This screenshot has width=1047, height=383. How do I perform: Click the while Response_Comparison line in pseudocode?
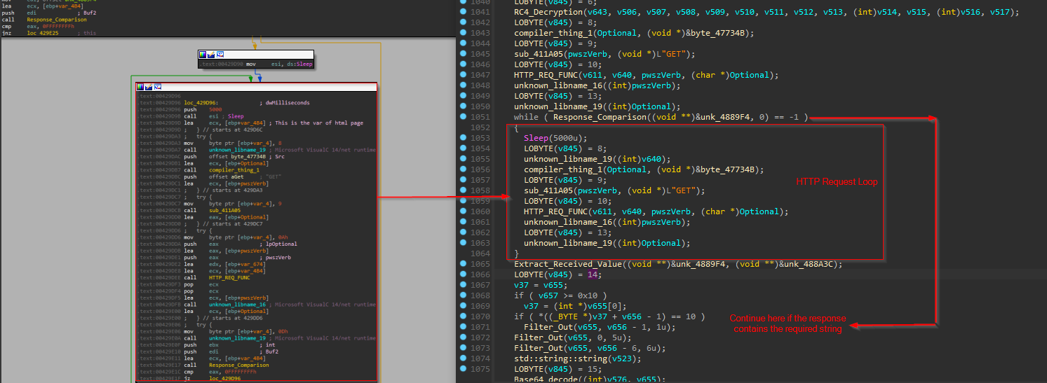pyautogui.click(x=661, y=117)
